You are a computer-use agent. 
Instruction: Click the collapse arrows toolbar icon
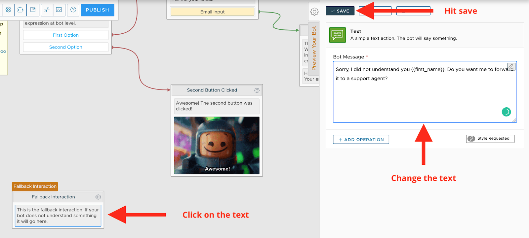coord(47,10)
